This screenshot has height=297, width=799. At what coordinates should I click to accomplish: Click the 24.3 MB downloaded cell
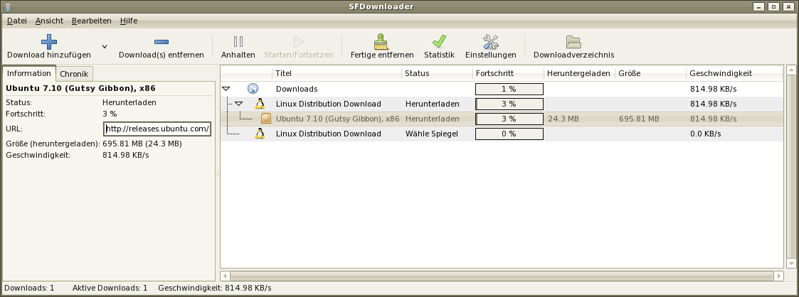click(563, 119)
